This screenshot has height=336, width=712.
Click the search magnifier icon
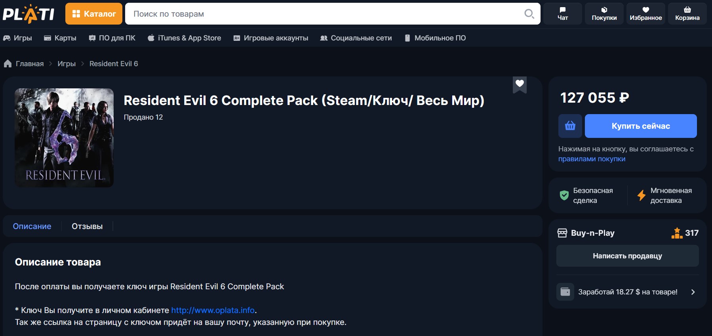[x=529, y=14]
